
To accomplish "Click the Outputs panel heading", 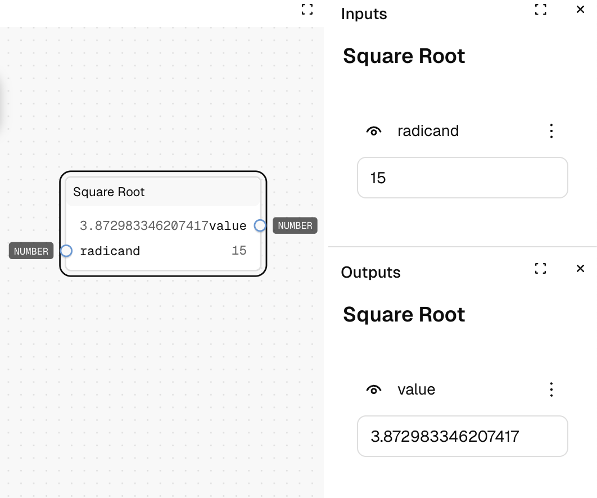I will 371,272.
